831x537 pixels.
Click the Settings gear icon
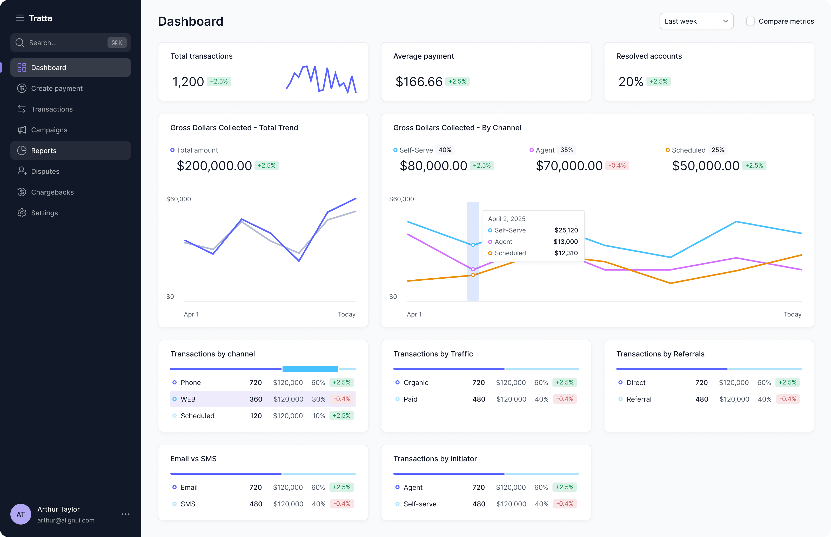pos(22,213)
